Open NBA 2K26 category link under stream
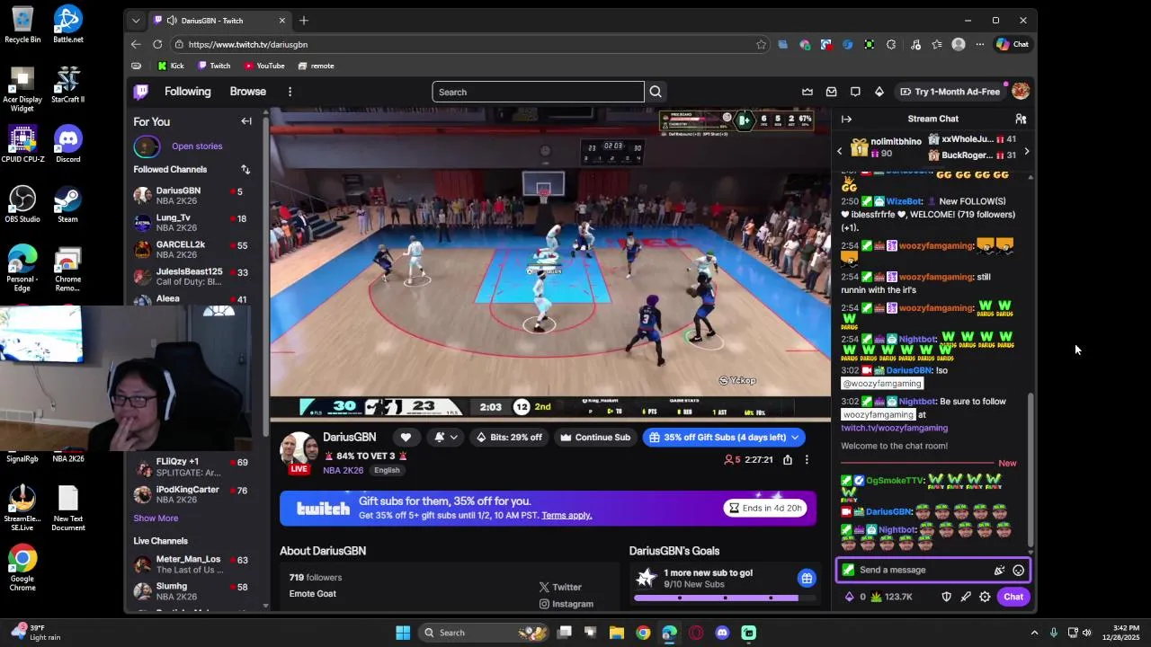Viewport: 1151px width, 647px height. tap(344, 470)
